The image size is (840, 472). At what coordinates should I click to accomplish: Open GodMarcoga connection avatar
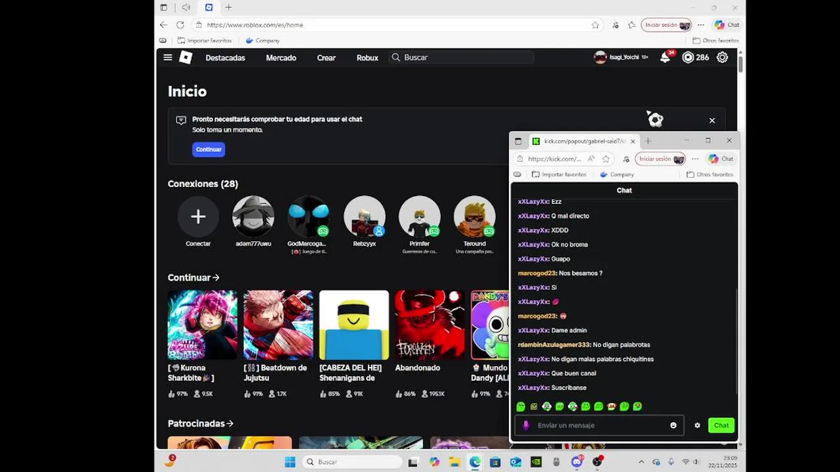tap(308, 216)
